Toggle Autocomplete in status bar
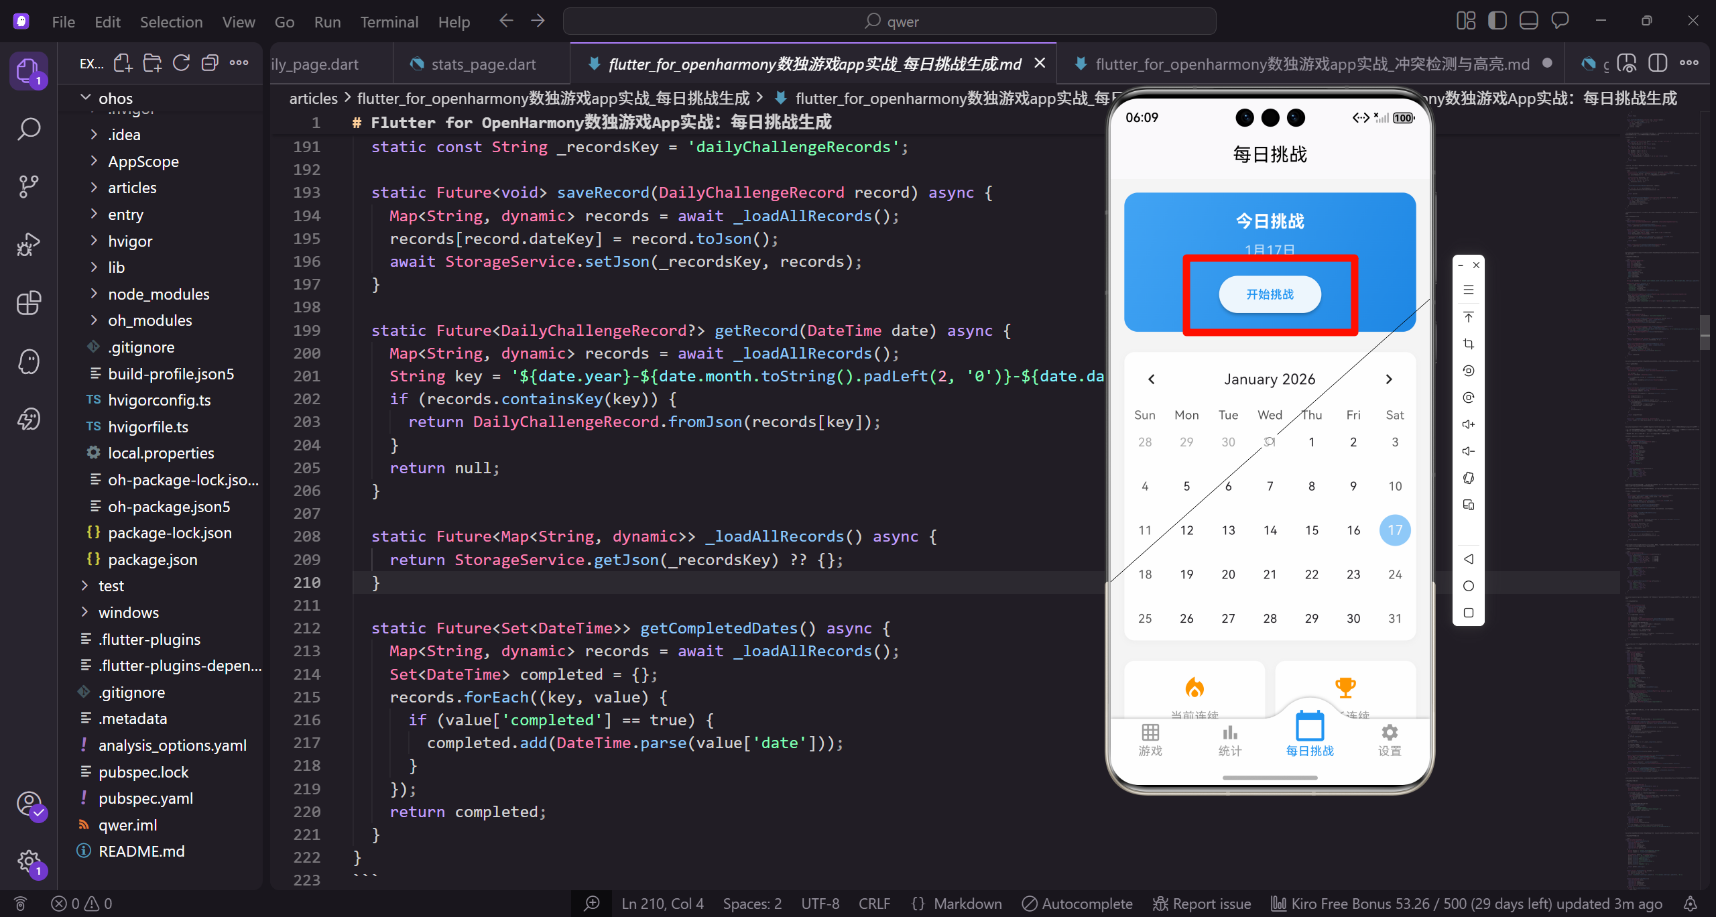This screenshot has width=1716, height=917. (1077, 904)
